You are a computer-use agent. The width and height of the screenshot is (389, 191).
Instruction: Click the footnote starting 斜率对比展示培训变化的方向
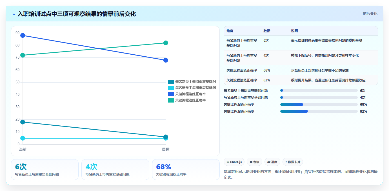tap(301, 174)
